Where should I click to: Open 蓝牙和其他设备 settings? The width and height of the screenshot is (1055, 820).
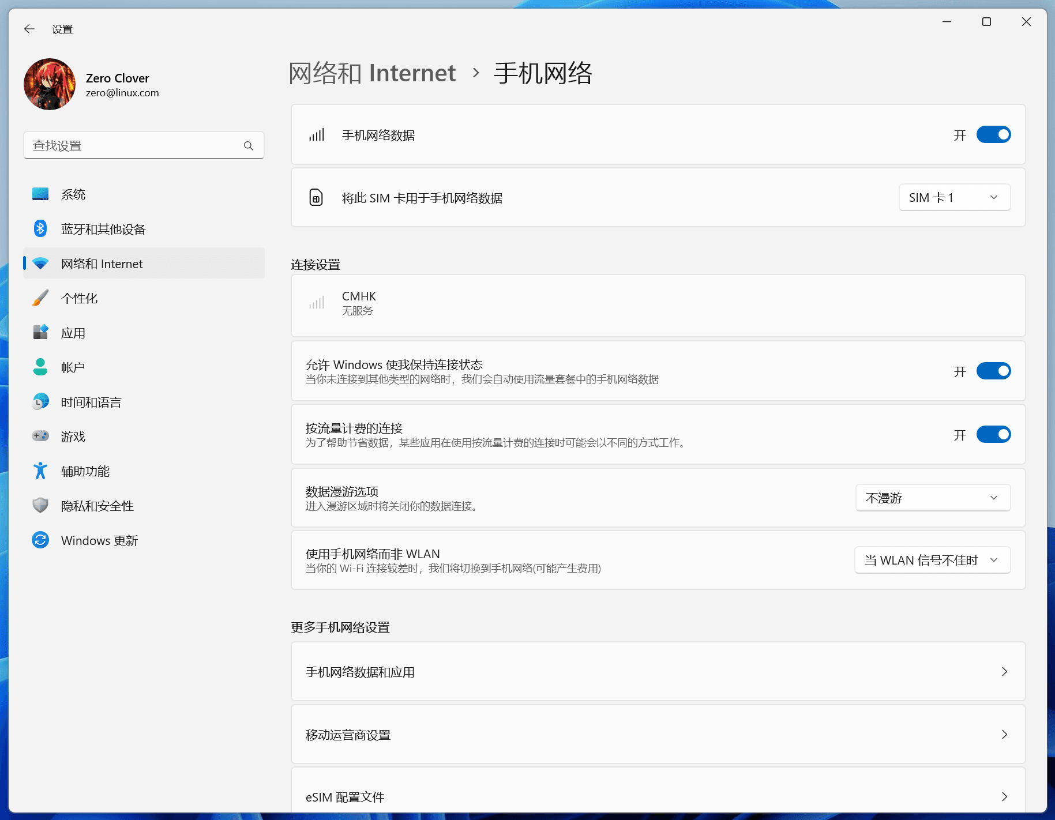click(x=144, y=229)
